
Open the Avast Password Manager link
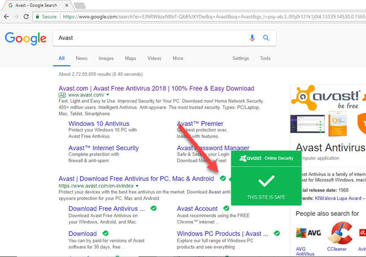tap(213, 148)
